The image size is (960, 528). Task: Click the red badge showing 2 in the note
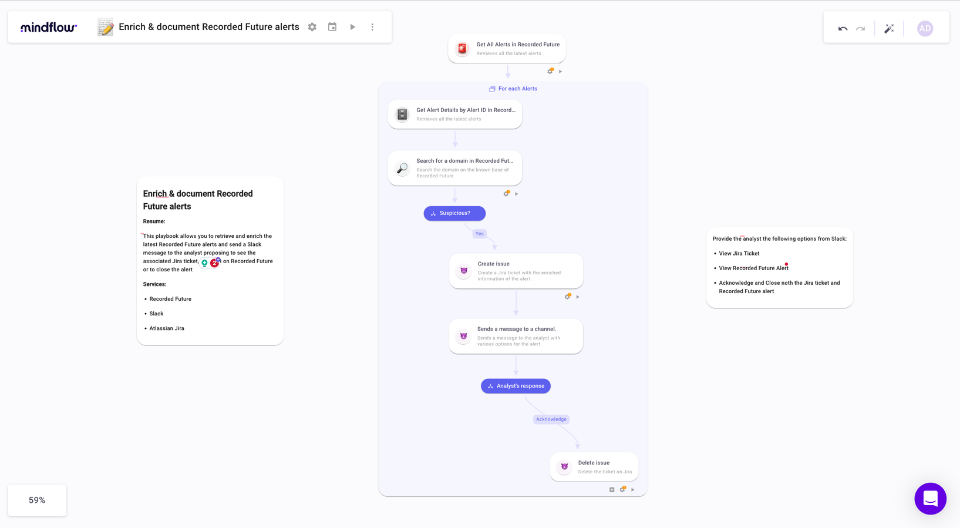pos(214,263)
